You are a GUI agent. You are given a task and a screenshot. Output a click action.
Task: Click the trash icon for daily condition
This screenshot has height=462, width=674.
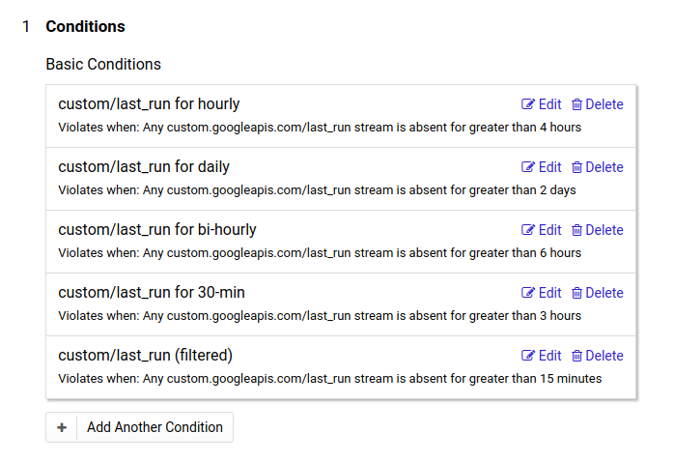click(x=576, y=167)
